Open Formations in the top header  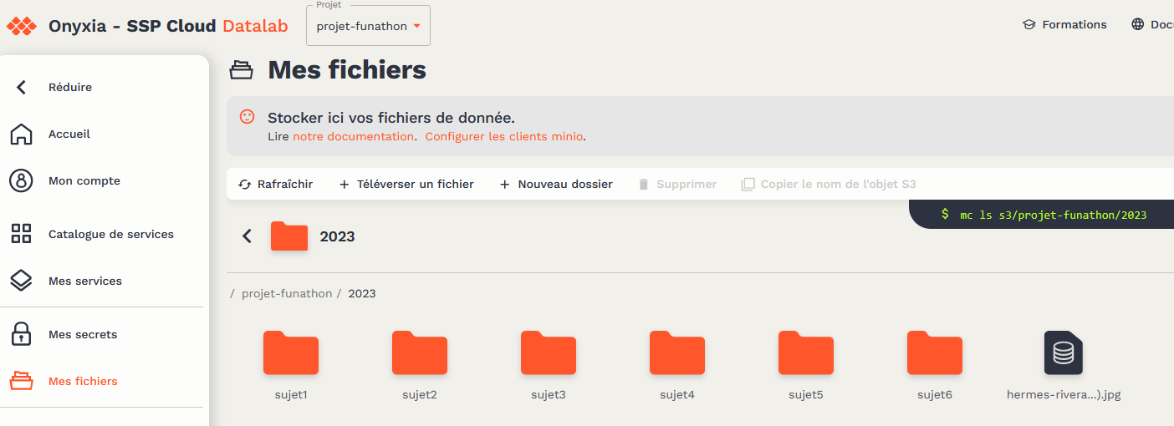coord(1064,24)
